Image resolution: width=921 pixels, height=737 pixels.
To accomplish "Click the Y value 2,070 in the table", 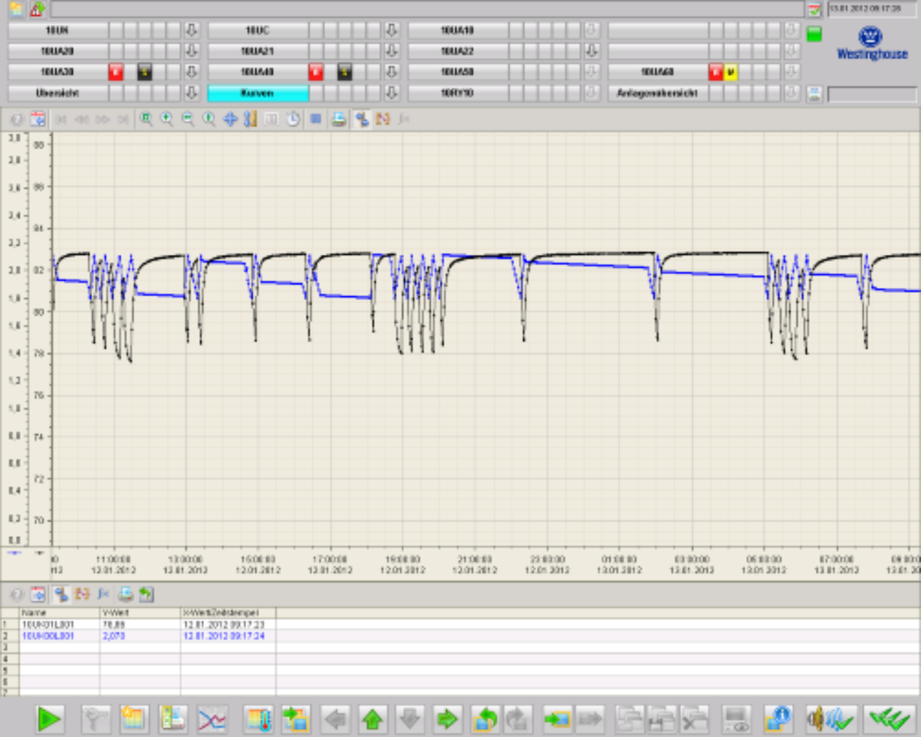I will 114,636.
